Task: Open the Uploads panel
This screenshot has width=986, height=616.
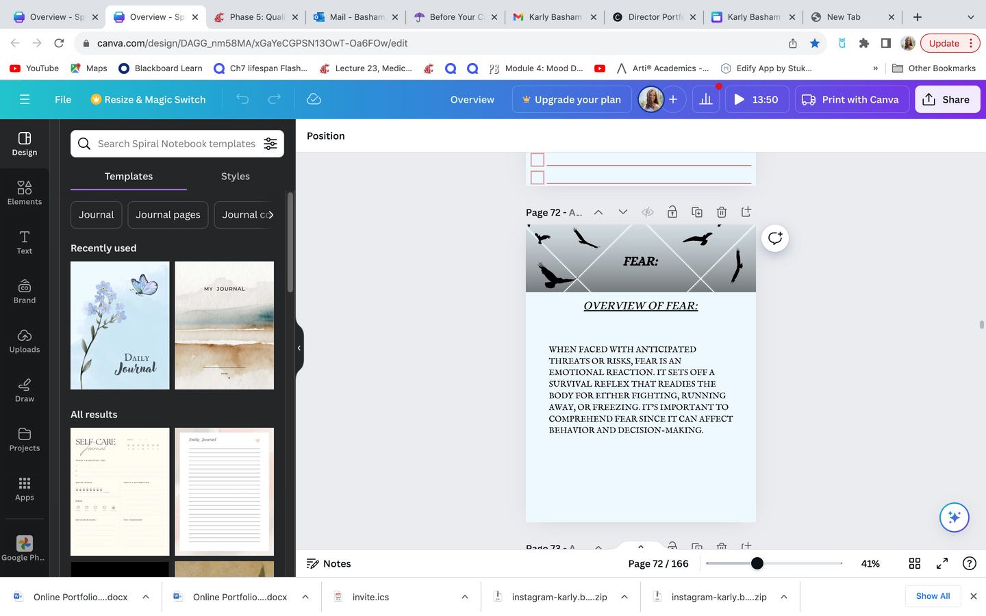Action: pos(25,340)
